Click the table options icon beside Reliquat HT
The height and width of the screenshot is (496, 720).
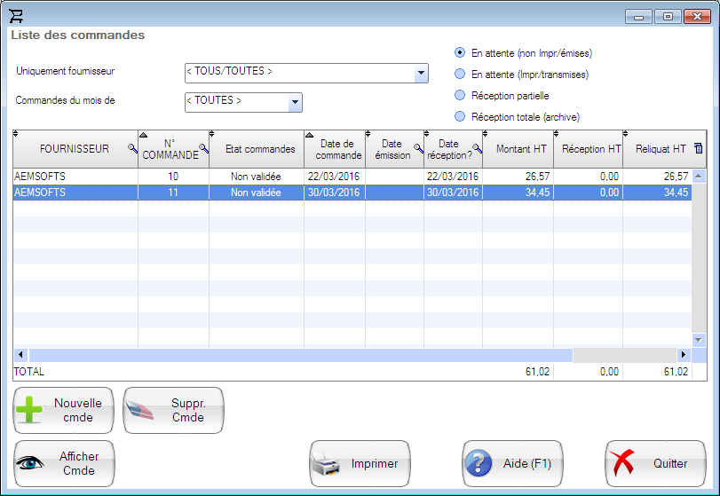[x=698, y=148]
